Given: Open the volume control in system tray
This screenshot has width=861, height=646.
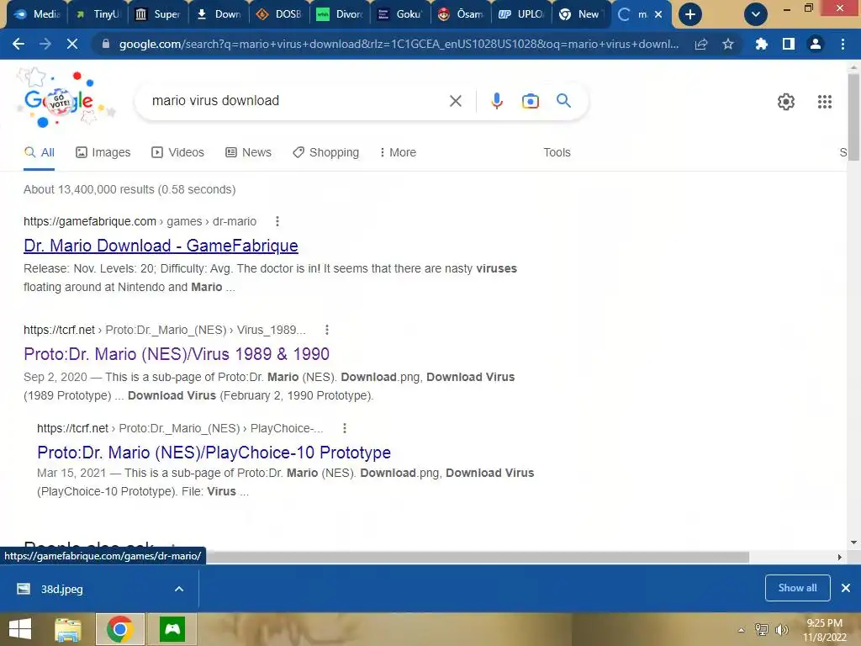Looking at the screenshot, I should point(781,630).
